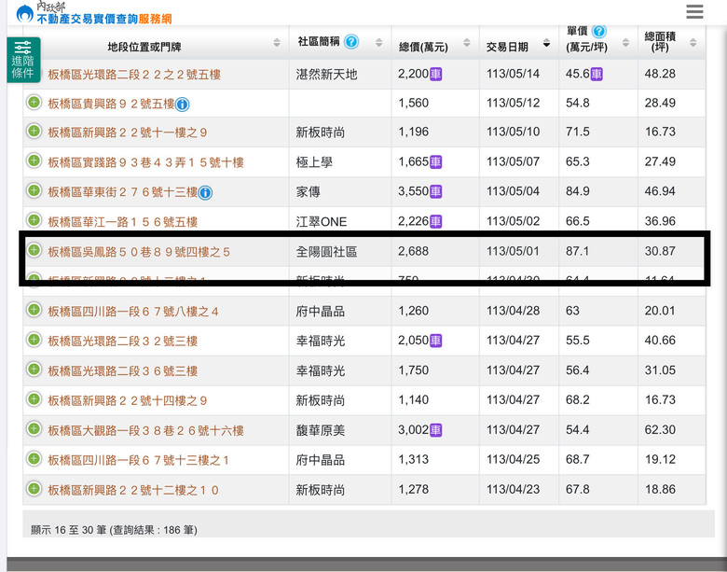
Task: Select the price cell 1,560
Action: pos(414,103)
